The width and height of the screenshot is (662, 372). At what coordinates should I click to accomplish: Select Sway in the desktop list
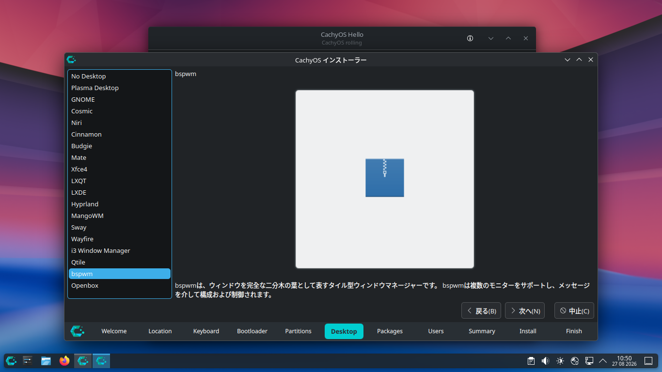pos(120,227)
